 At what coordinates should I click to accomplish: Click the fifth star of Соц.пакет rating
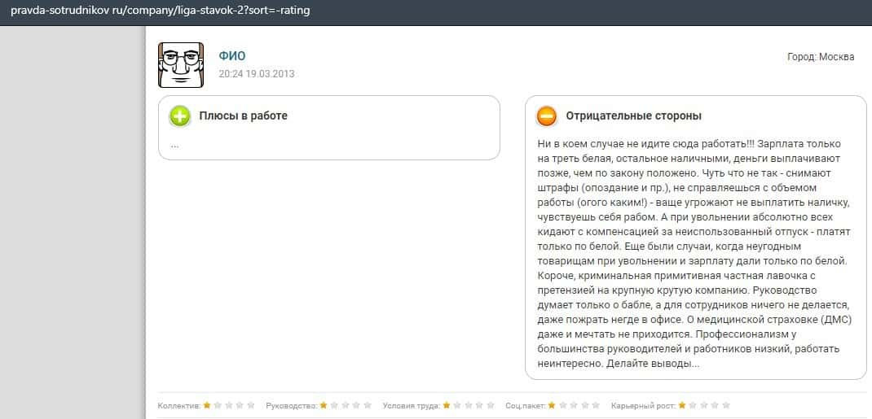[x=596, y=404]
